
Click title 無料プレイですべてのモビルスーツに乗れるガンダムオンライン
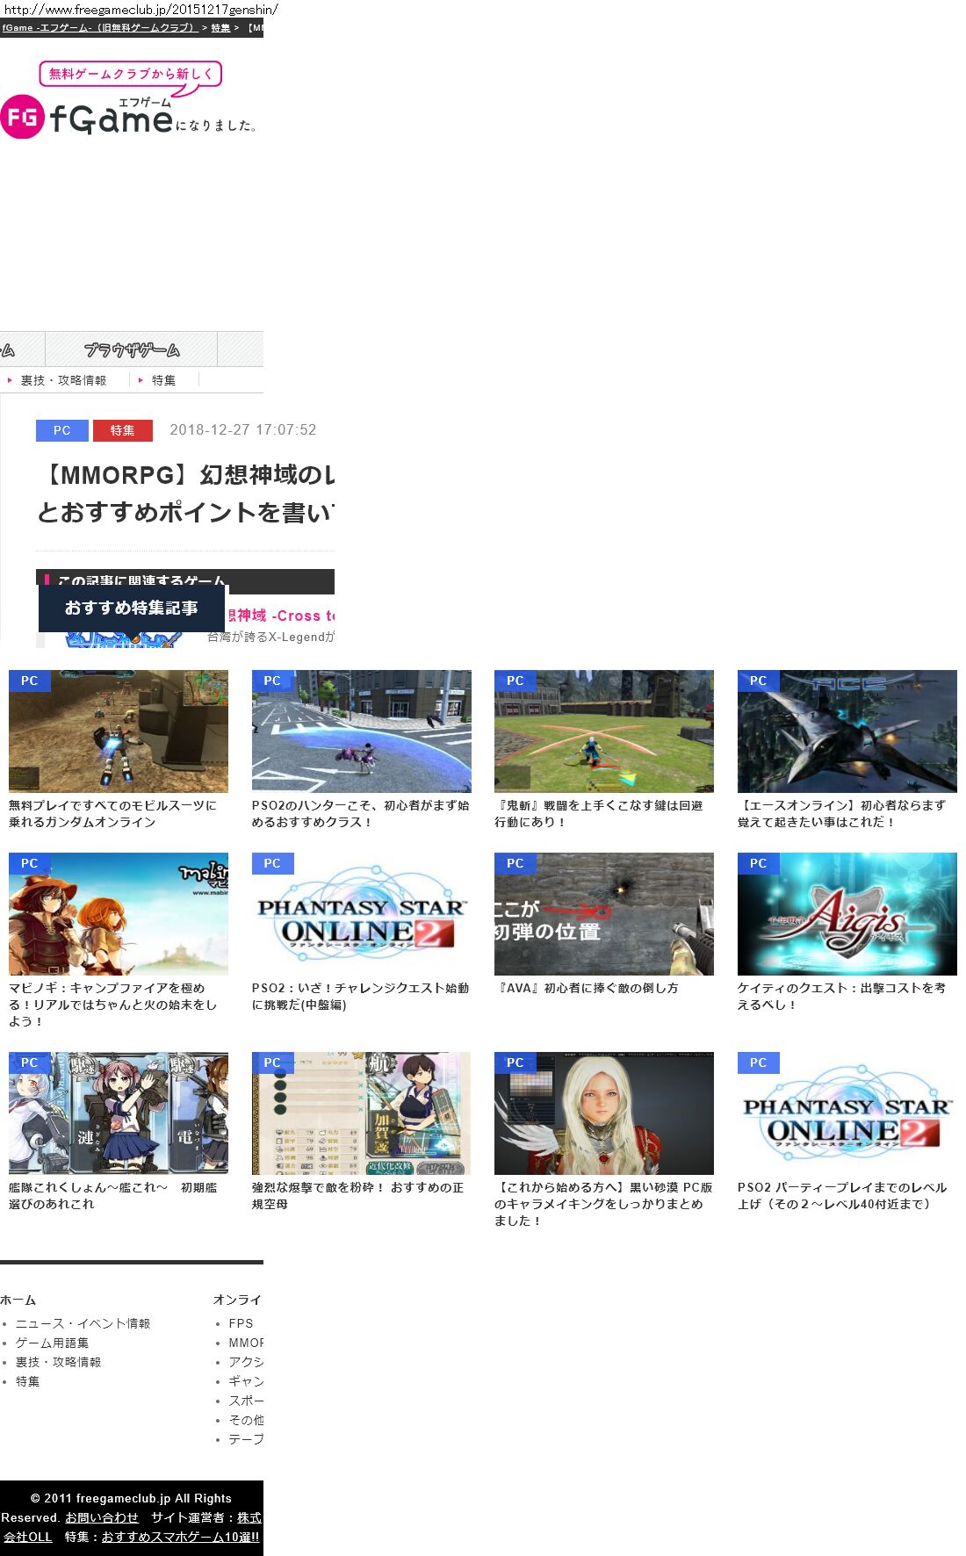113,814
